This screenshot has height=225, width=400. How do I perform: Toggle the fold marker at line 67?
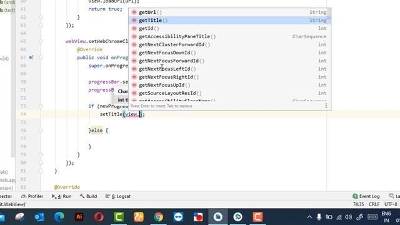point(41,57)
